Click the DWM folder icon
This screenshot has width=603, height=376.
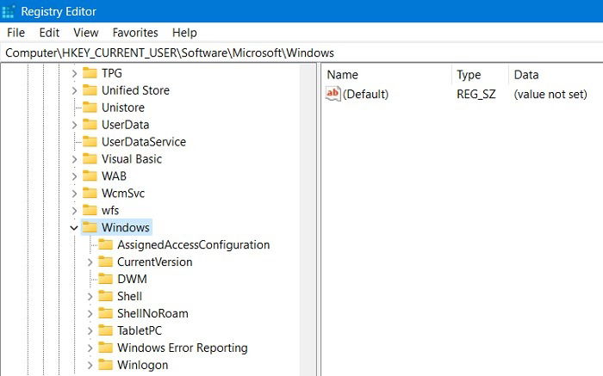click(105, 279)
